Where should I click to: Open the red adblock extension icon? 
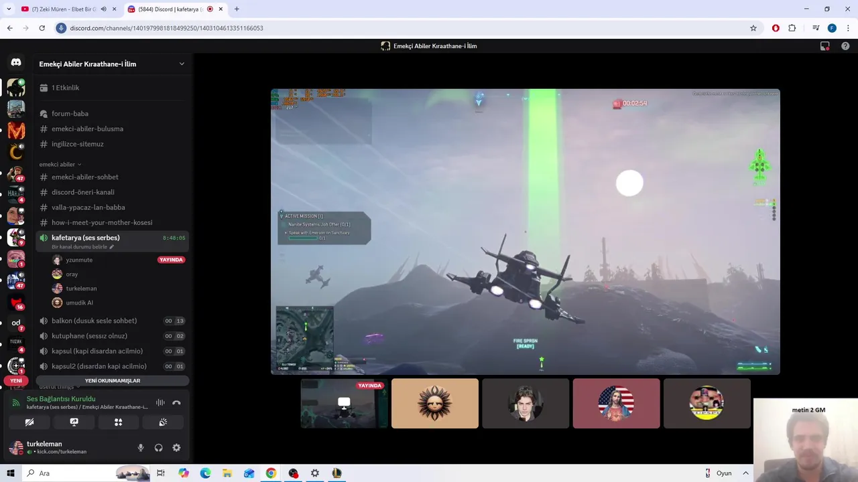click(x=776, y=28)
